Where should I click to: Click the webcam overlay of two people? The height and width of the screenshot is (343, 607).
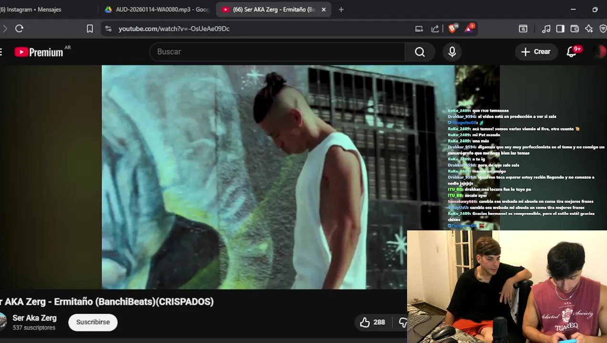coord(507,287)
